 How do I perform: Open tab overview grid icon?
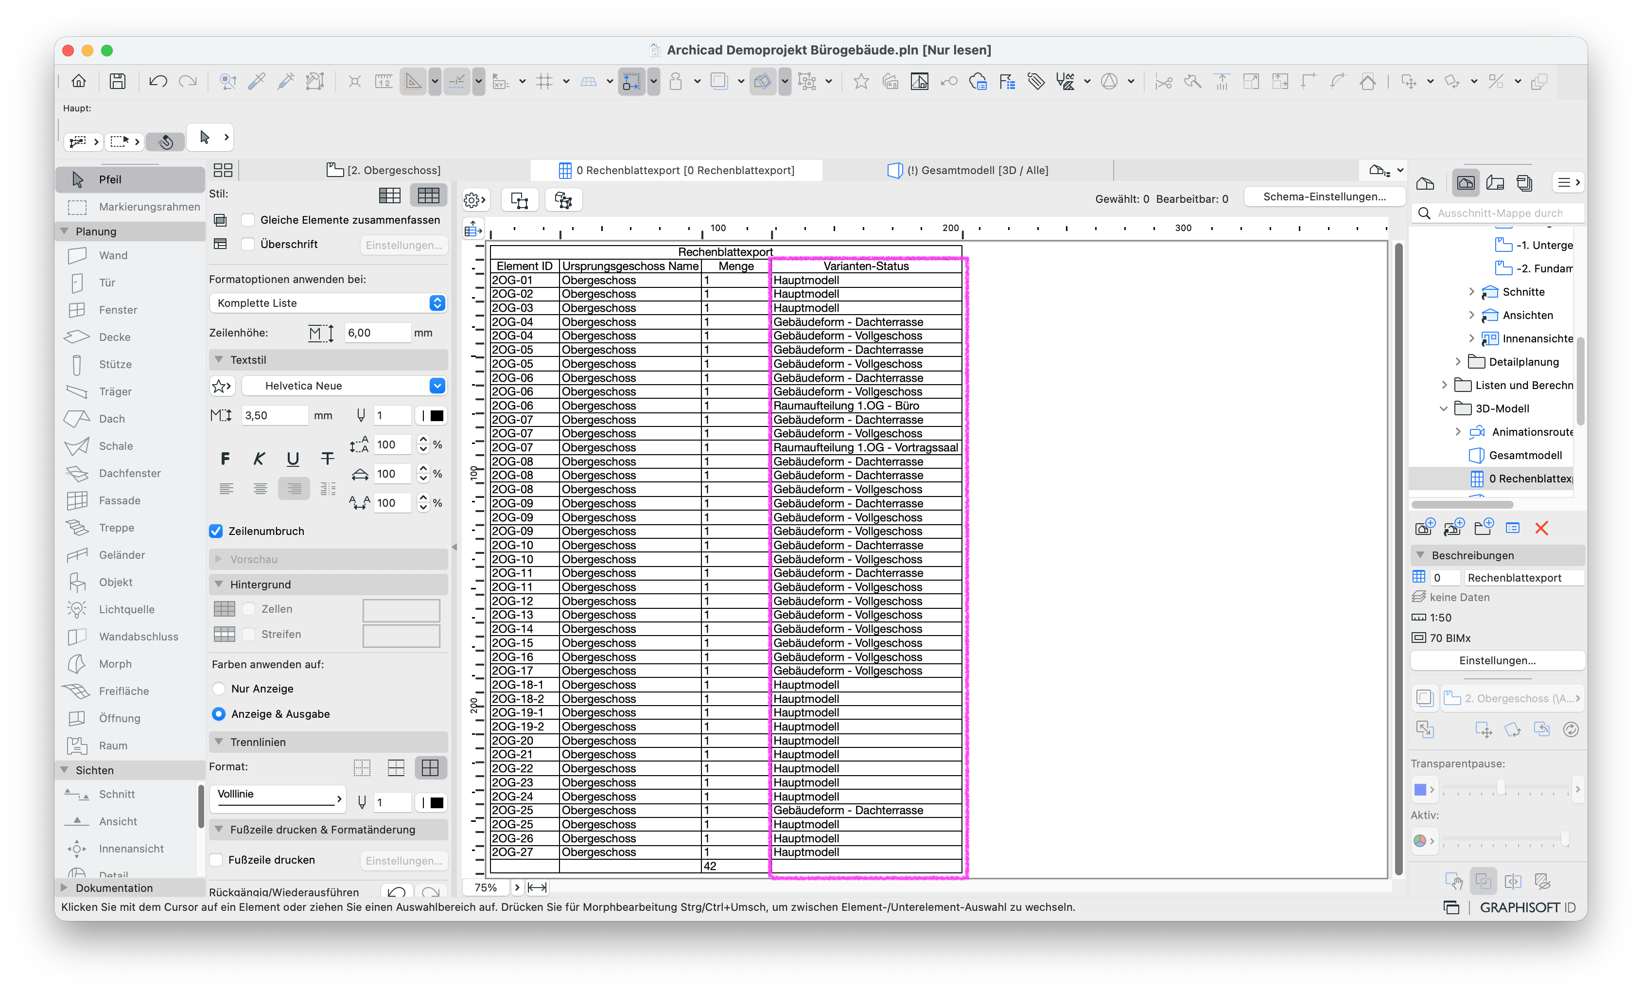tap(223, 170)
